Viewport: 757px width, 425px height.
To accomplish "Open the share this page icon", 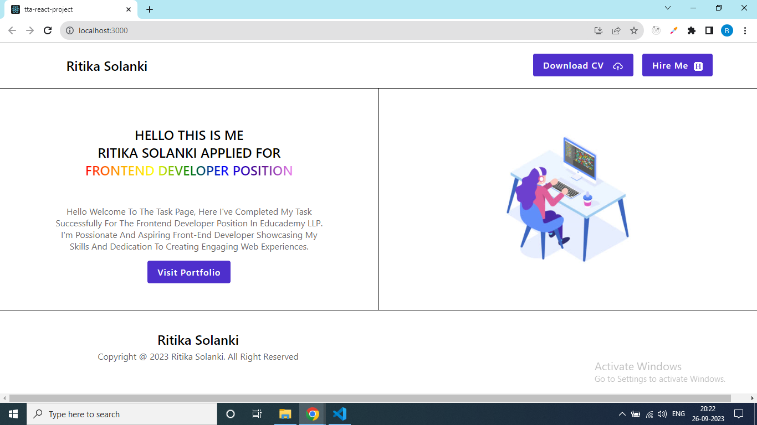I will [616, 30].
